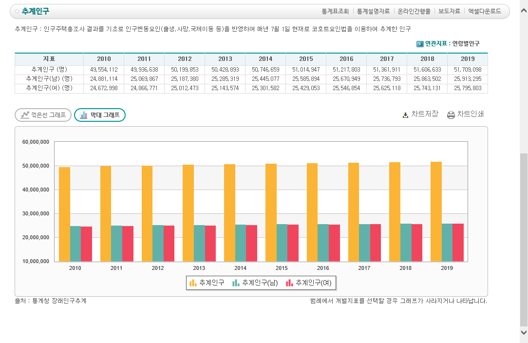Click the scroll down arrow of the page scrollbar
Image resolution: width=528 pixels, height=343 pixels.
[x=524, y=332]
